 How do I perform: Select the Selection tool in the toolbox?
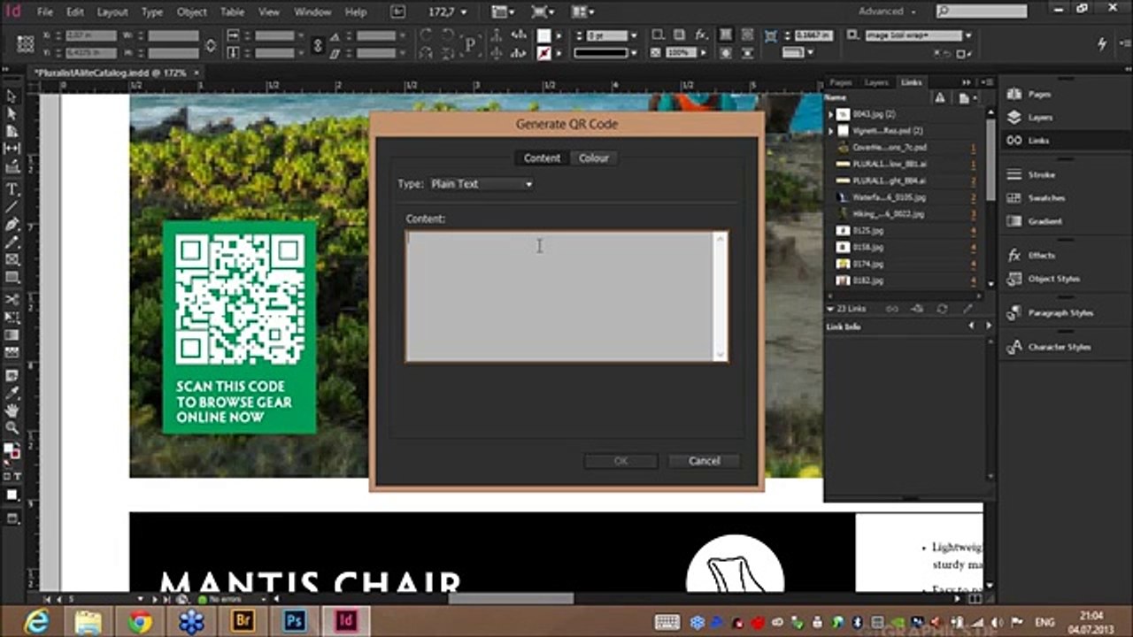click(12, 96)
